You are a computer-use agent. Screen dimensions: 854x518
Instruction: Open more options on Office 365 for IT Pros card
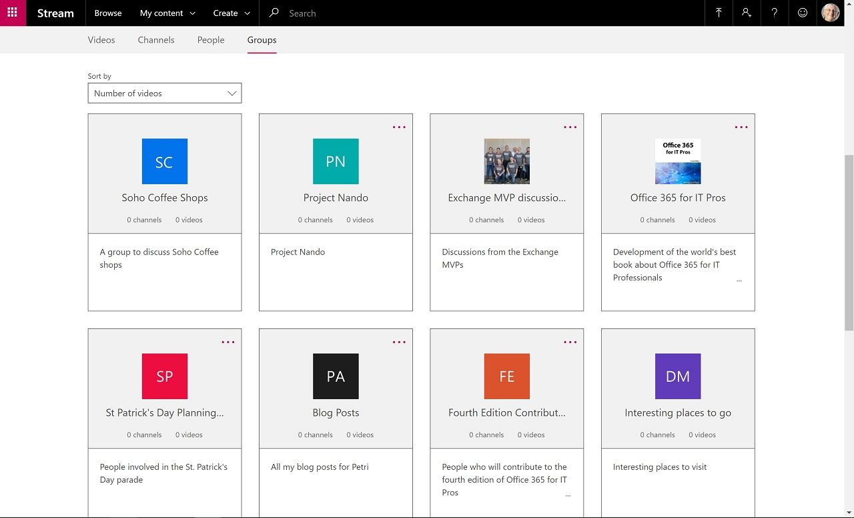point(741,127)
